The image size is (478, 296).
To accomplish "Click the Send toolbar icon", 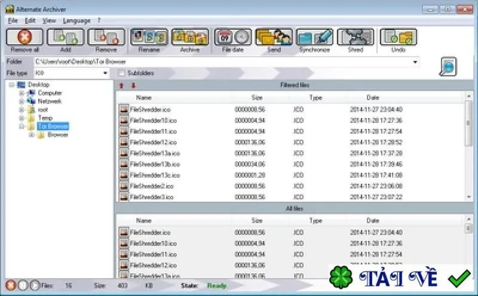I will point(274,37).
